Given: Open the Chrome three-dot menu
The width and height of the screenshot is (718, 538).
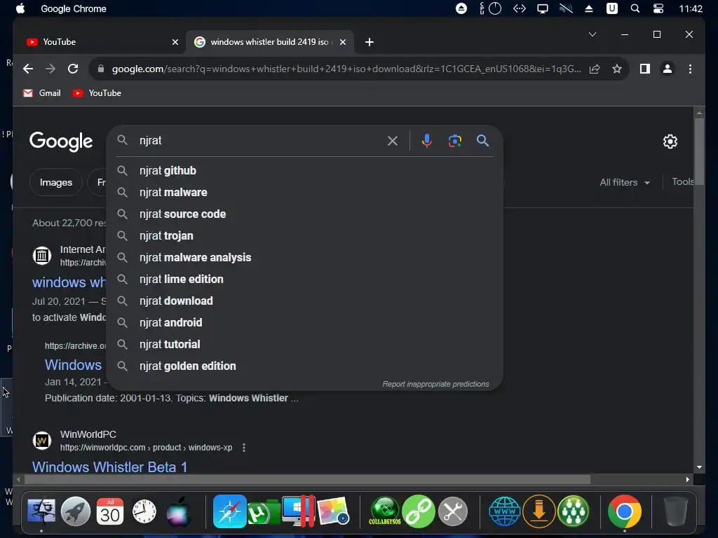Looking at the screenshot, I should [690, 69].
